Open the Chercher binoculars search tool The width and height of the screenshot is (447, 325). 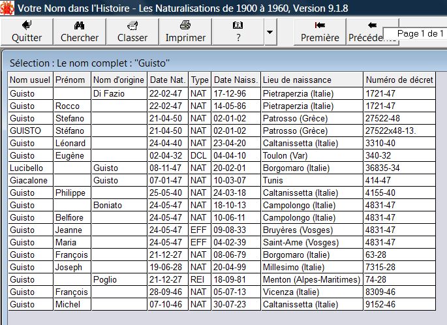point(80,31)
